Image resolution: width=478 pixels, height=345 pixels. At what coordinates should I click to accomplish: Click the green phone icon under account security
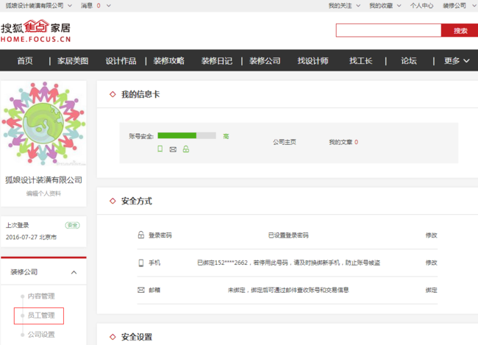click(x=160, y=149)
